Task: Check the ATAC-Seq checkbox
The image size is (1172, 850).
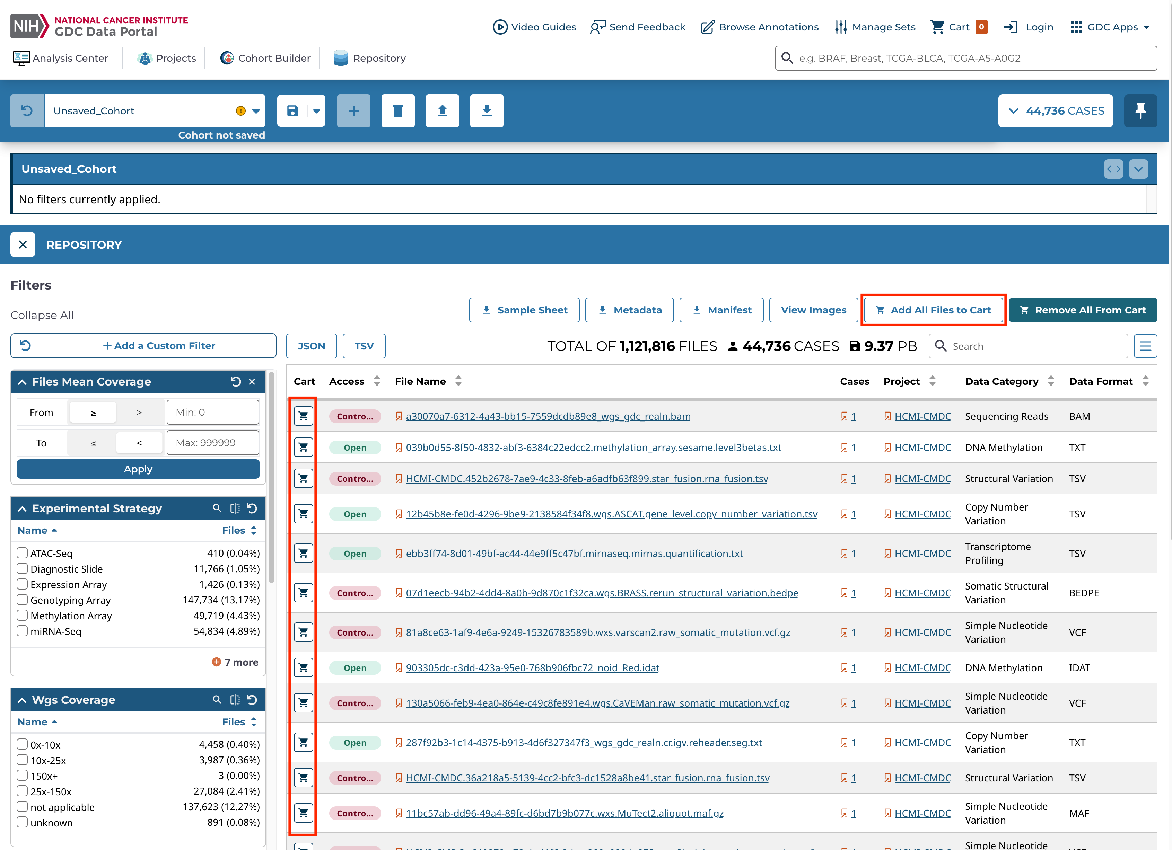Action: click(22, 553)
